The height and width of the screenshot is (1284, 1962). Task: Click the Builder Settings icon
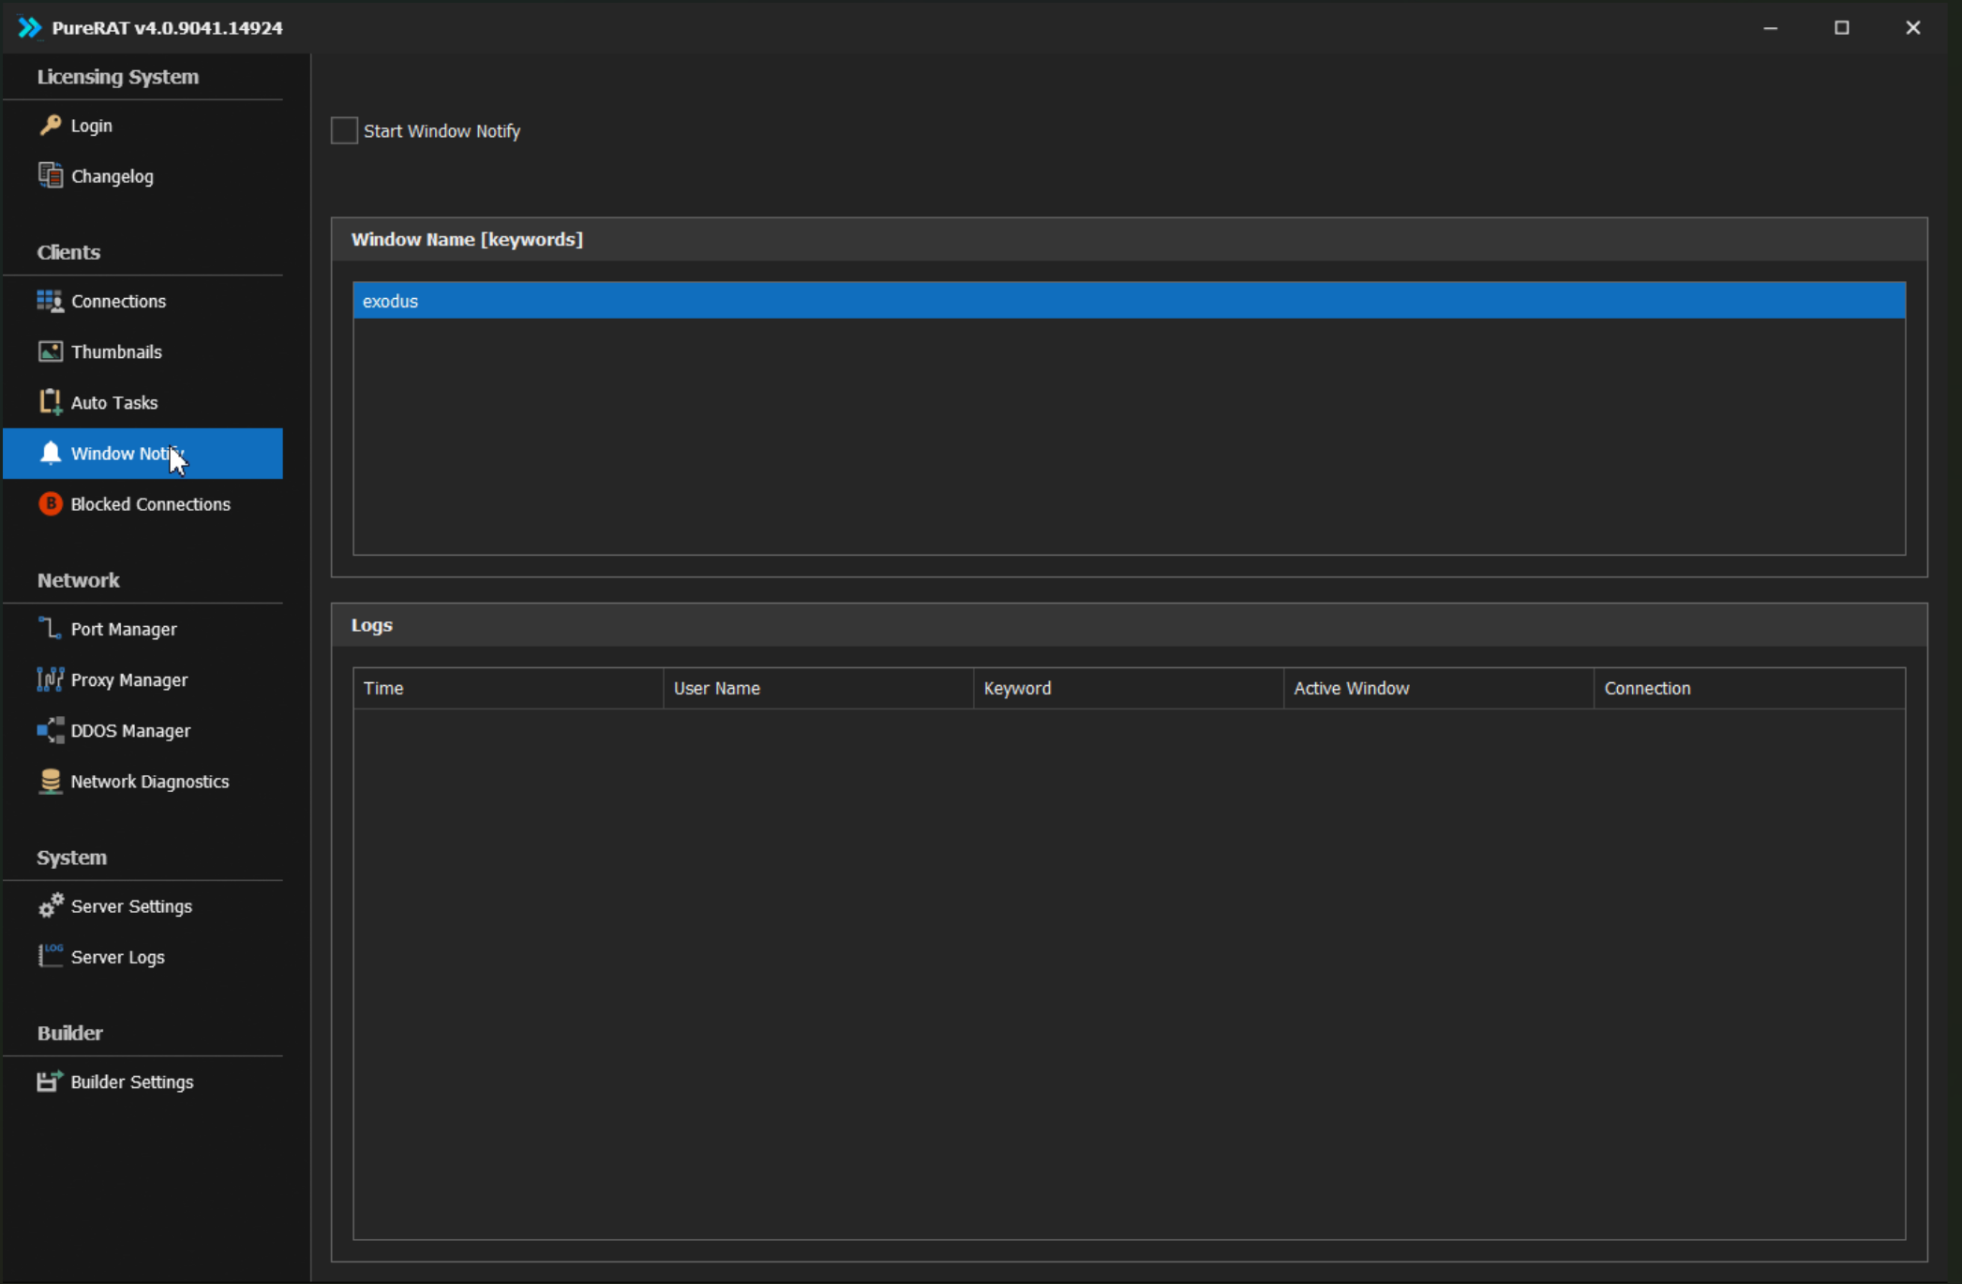51,1082
